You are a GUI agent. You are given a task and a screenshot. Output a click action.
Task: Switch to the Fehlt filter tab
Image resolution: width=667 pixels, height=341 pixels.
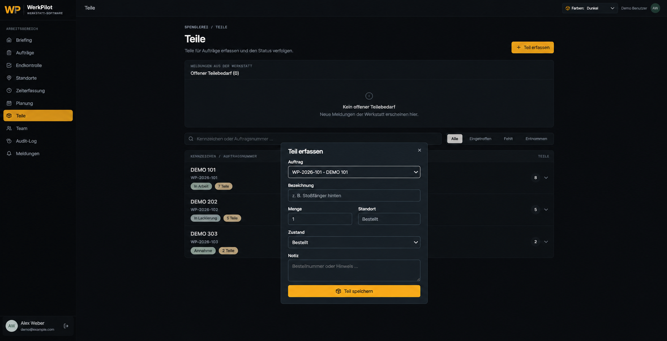(x=508, y=139)
